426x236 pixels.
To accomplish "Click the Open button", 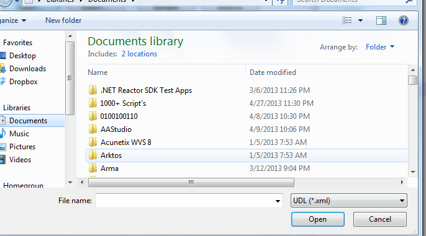I will click(318, 219).
